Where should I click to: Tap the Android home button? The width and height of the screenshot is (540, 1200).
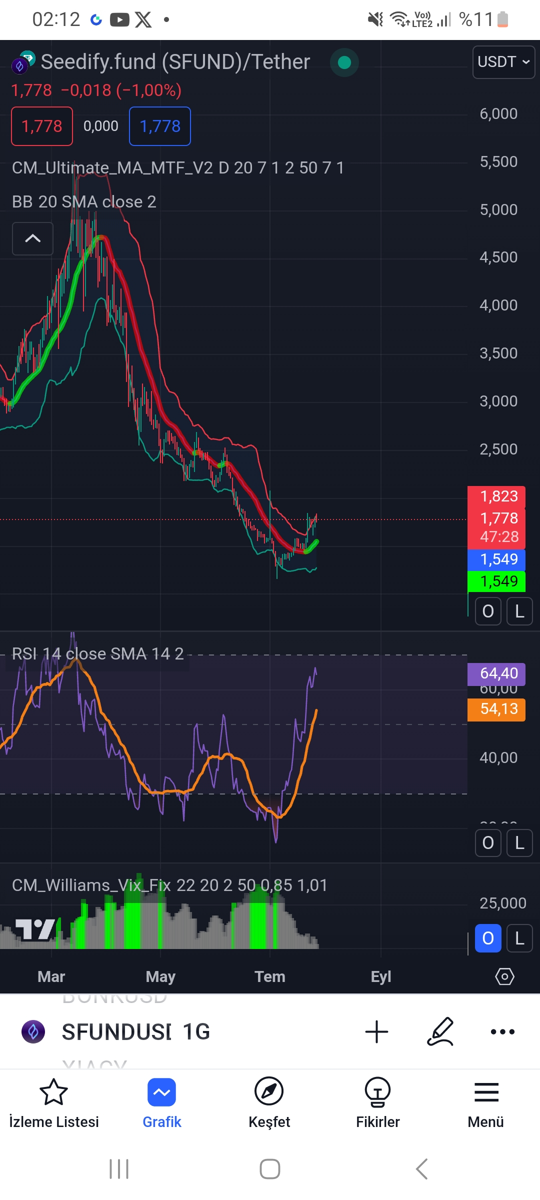click(x=270, y=1169)
